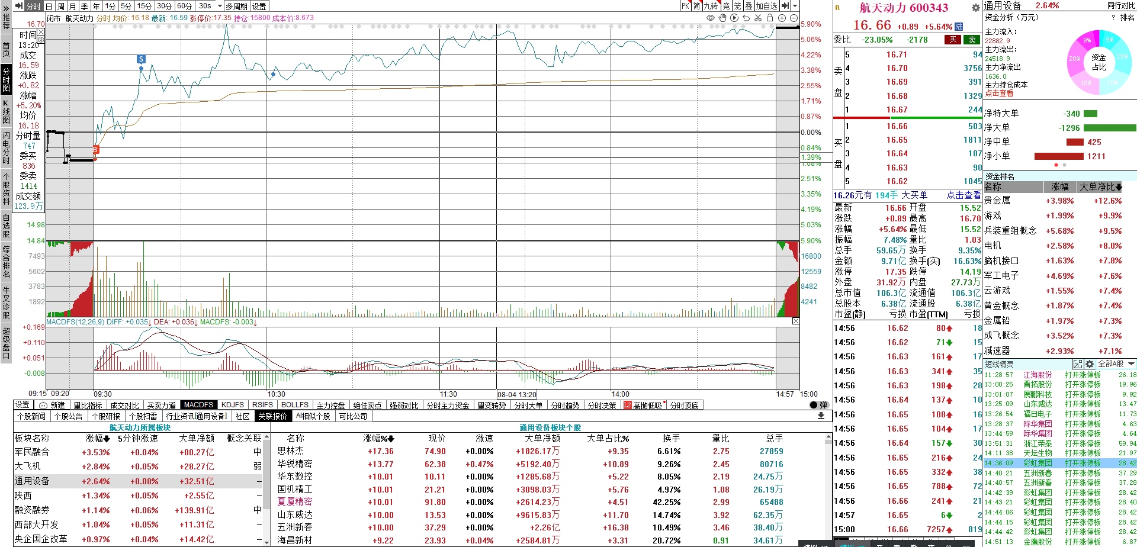Close the 时间 data tooltip box

point(40,33)
